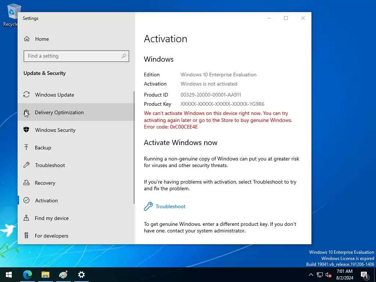376x282 pixels.
Task: Click the Recovery icon in sidebar
Action: (26, 183)
